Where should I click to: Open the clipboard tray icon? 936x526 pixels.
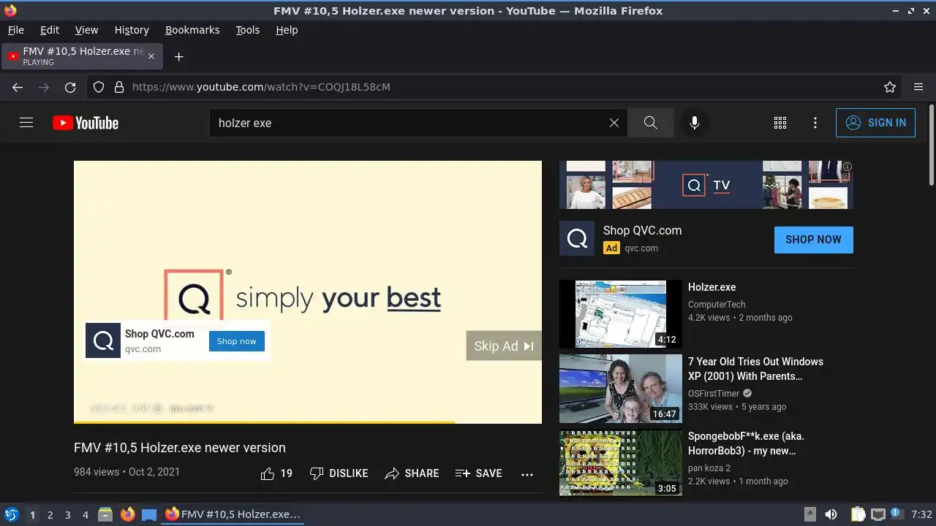(858, 514)
